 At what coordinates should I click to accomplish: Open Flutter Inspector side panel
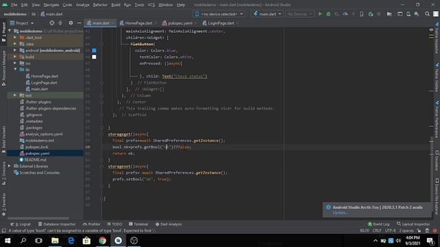click(x=437, y=38)
